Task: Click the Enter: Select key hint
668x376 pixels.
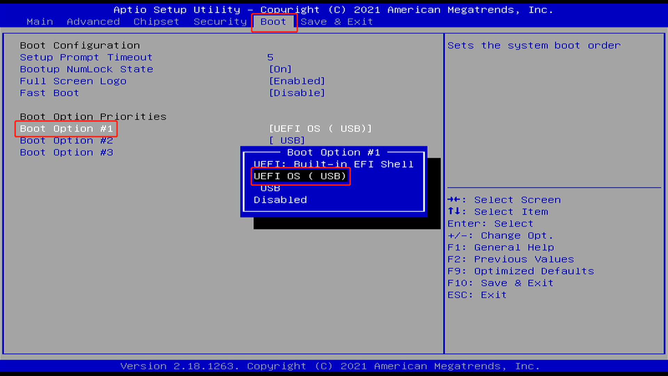Action: tap(490, 224)
